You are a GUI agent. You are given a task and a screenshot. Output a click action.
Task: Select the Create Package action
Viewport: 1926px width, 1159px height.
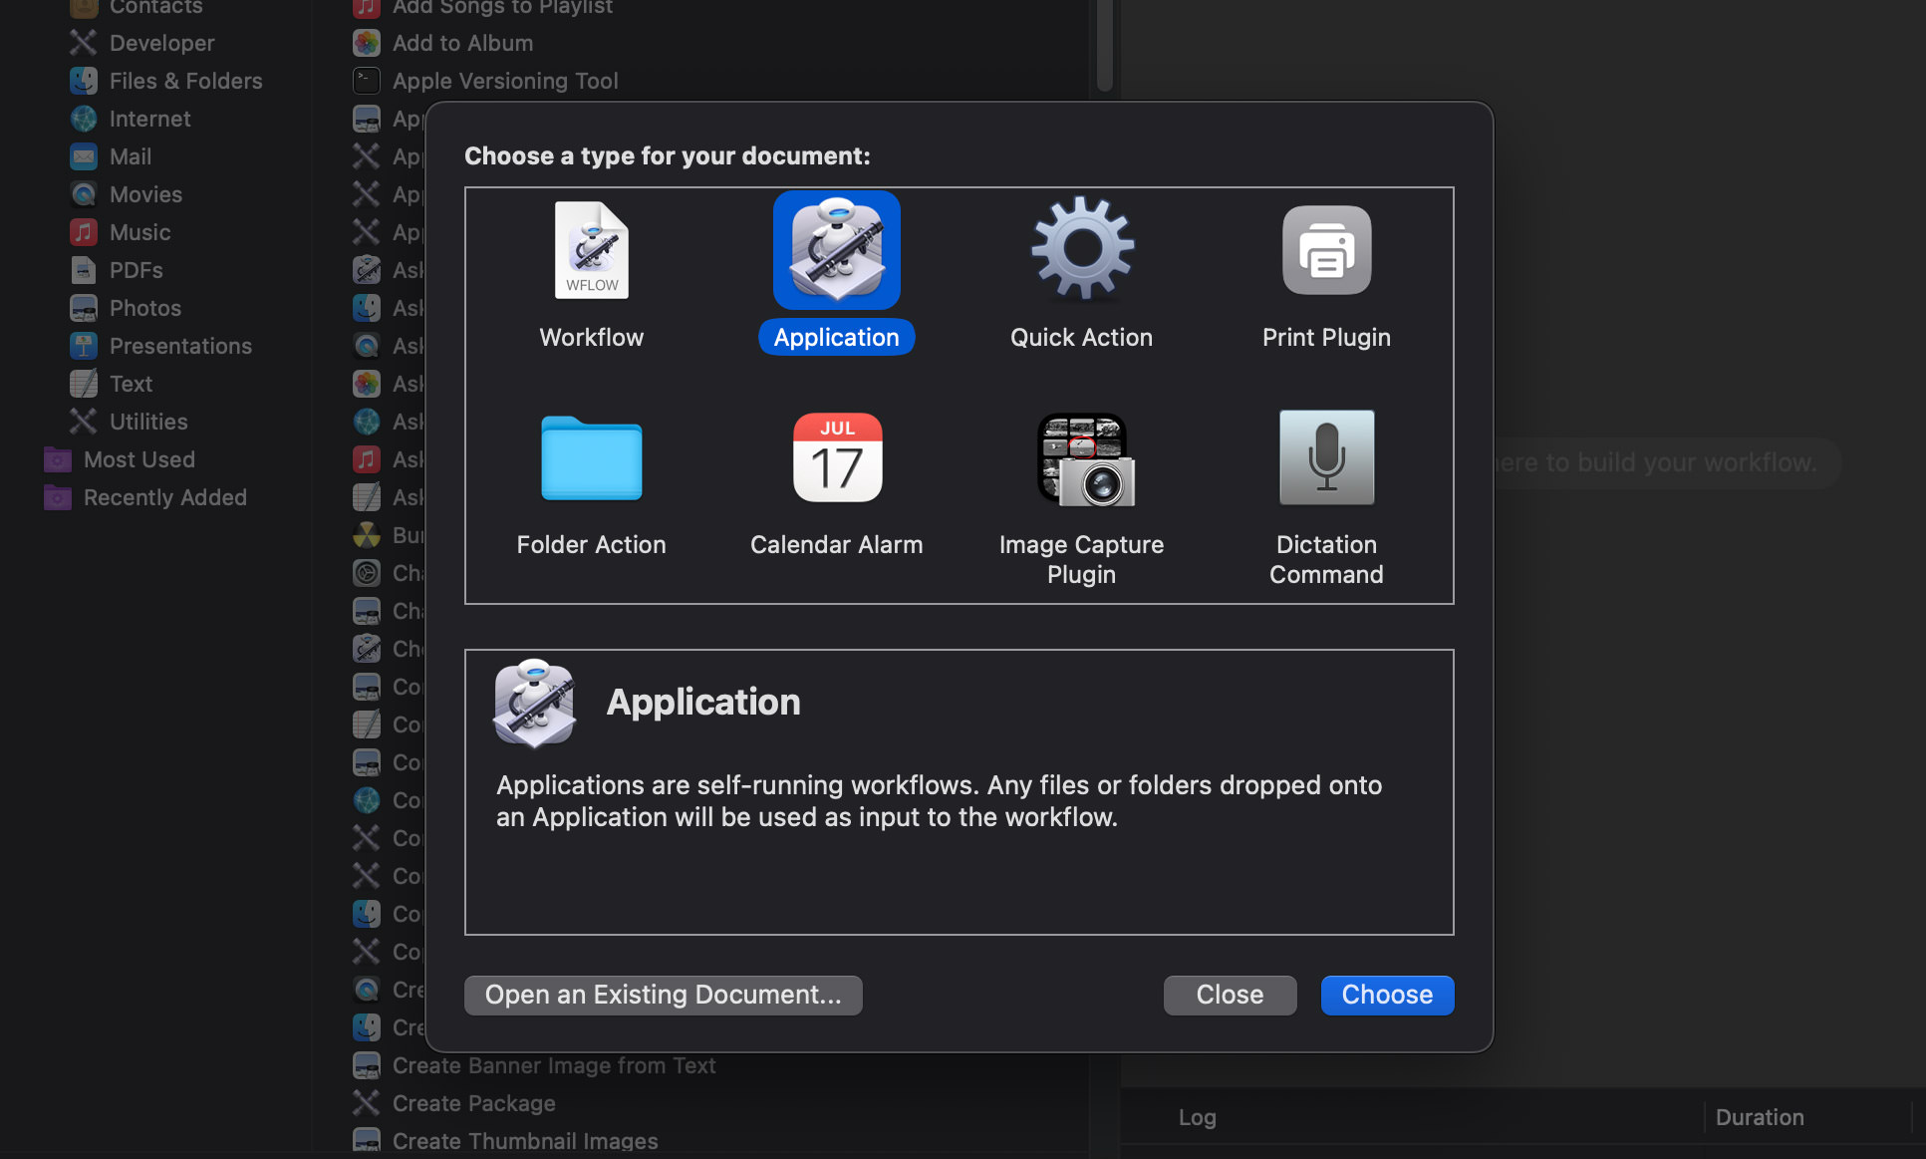coord(454,1103)
